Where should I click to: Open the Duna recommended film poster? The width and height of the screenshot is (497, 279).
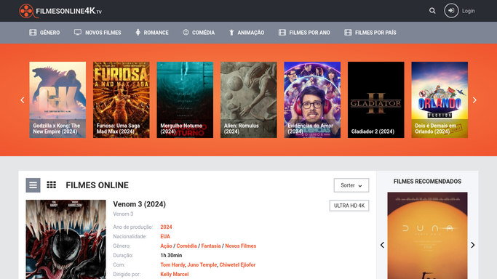[427, 235]
